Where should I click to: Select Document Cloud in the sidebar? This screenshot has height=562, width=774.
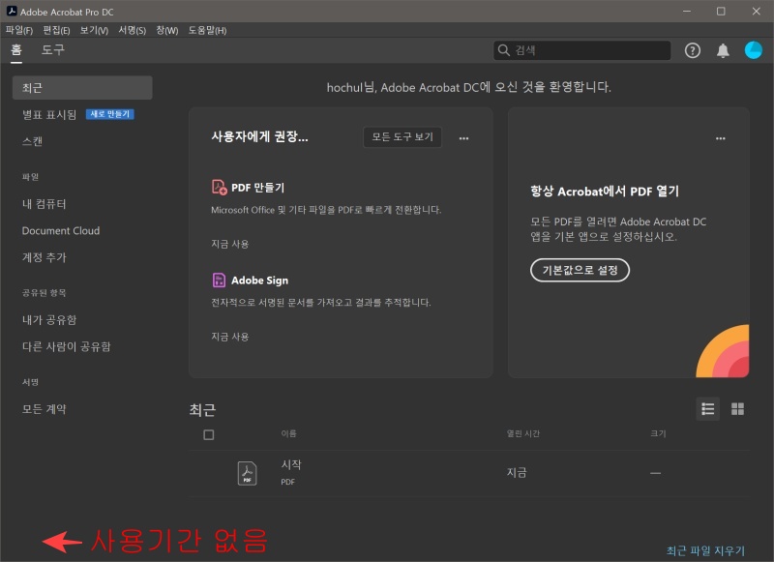click(59, 230)
